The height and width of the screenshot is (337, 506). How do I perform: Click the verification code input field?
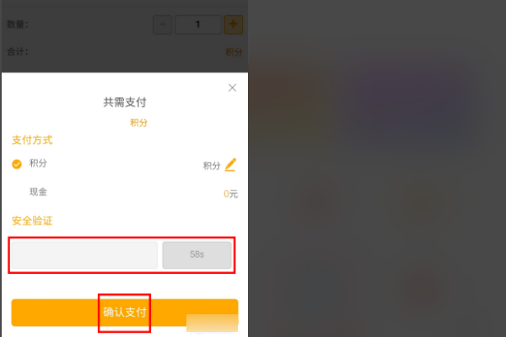click(84, 255)
